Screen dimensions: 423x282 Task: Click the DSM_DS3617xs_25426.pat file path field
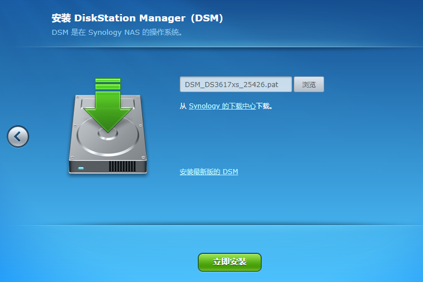[236, 84]
